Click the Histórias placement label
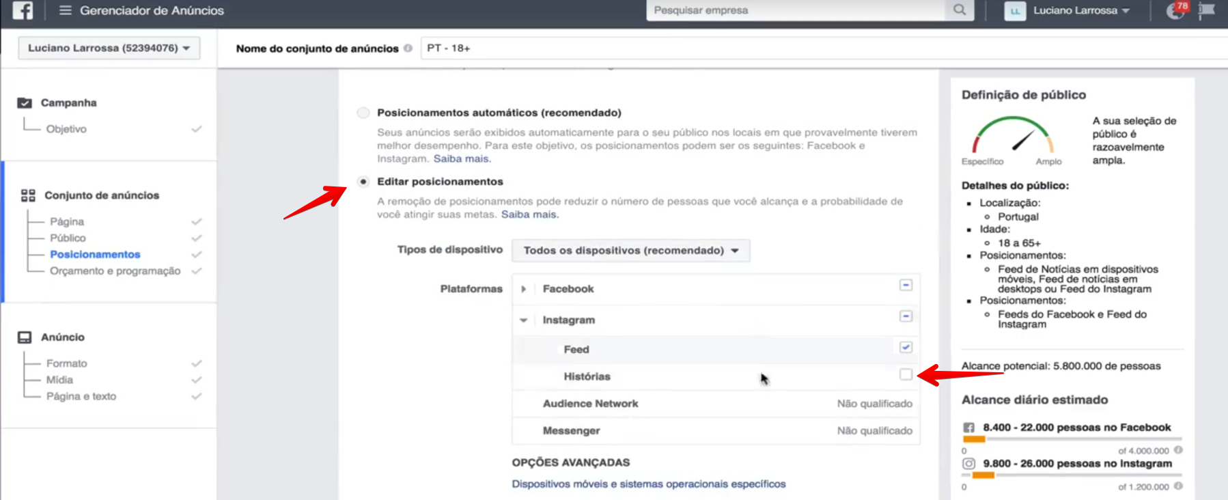The width and height of the screenshot is (1228, 500). (x=587, y=376)
